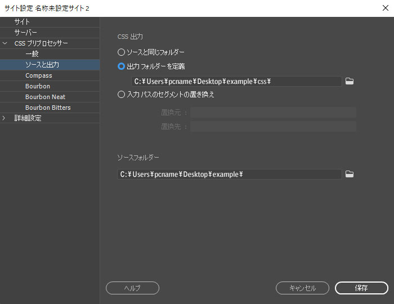Select the ソースと同じフォルダー radio button
This screenshot has width=394, height=304.
point(121,52)
